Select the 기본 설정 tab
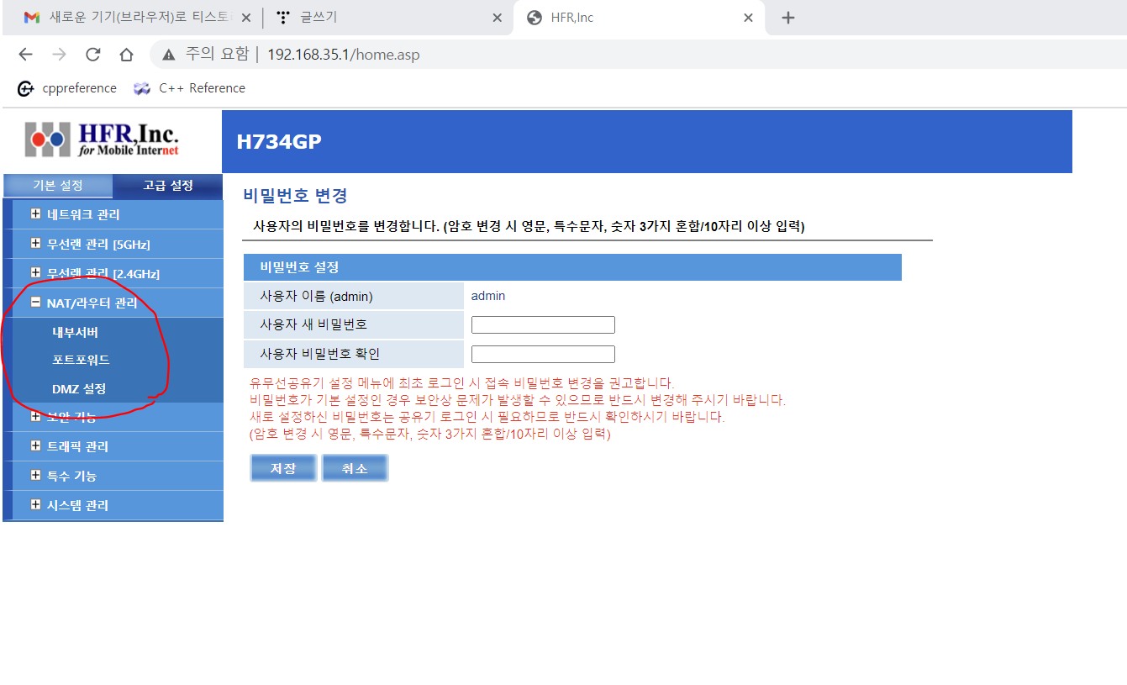The height and width of the screenshot is (685, 1127). click(58, 186)
